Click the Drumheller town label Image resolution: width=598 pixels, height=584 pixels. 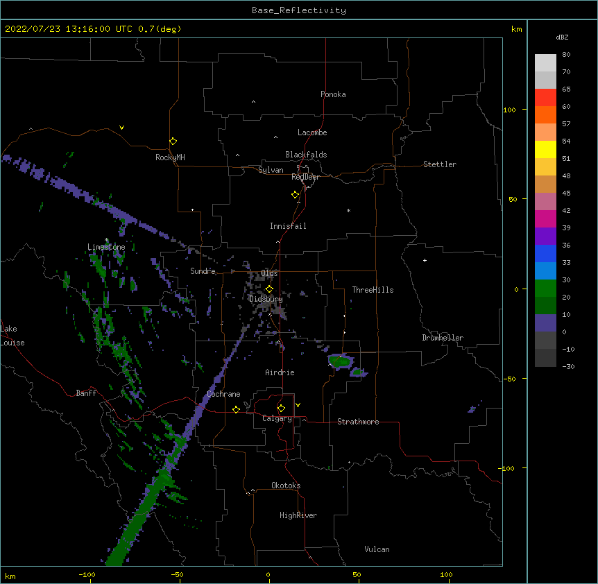tap(443, 338)
